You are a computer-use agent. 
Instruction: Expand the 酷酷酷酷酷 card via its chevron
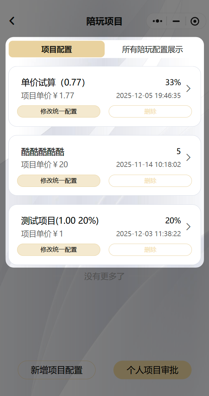point(188,157)
